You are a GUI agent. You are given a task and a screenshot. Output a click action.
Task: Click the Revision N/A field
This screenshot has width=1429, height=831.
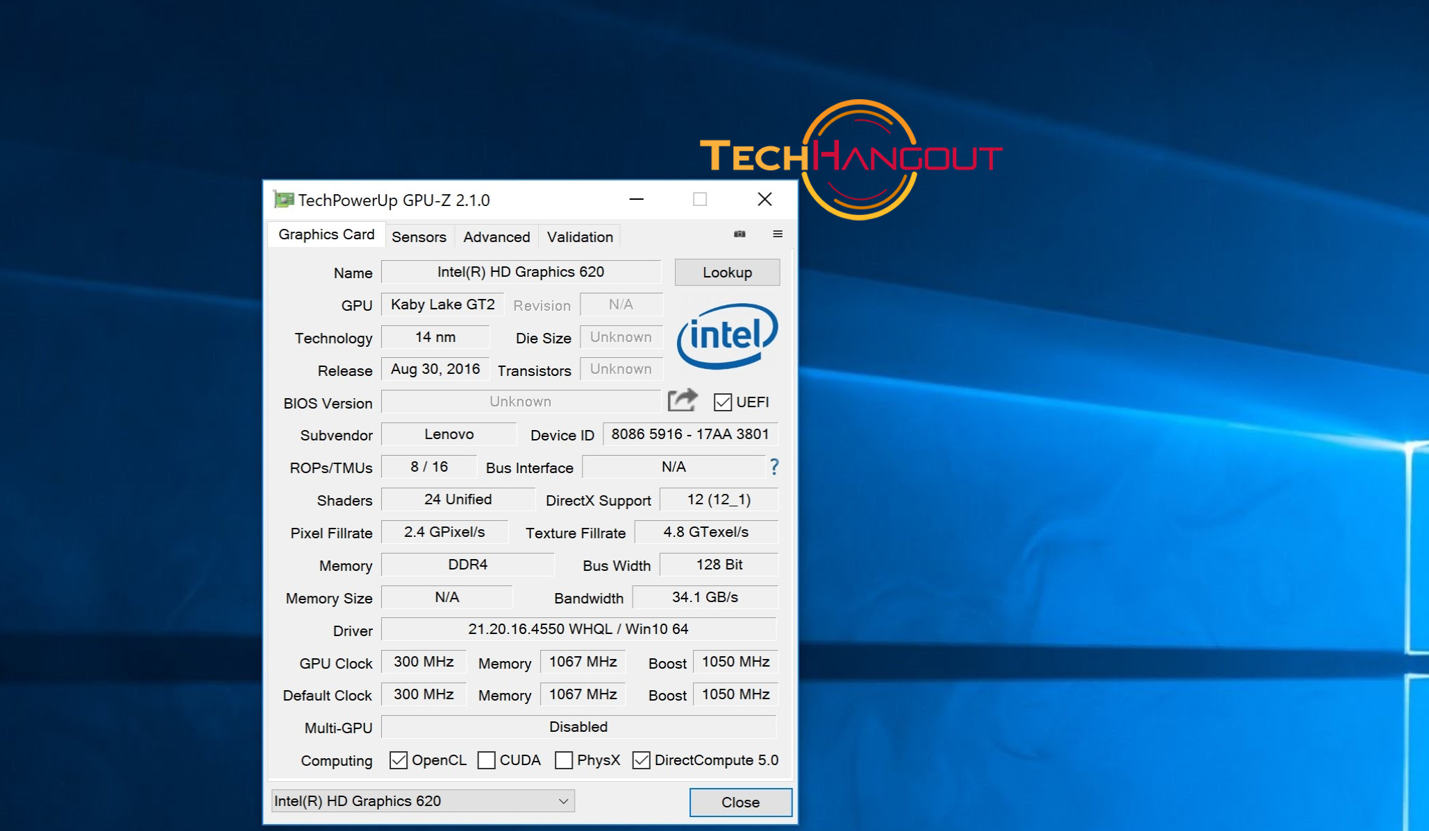click(x=621, y=305)
